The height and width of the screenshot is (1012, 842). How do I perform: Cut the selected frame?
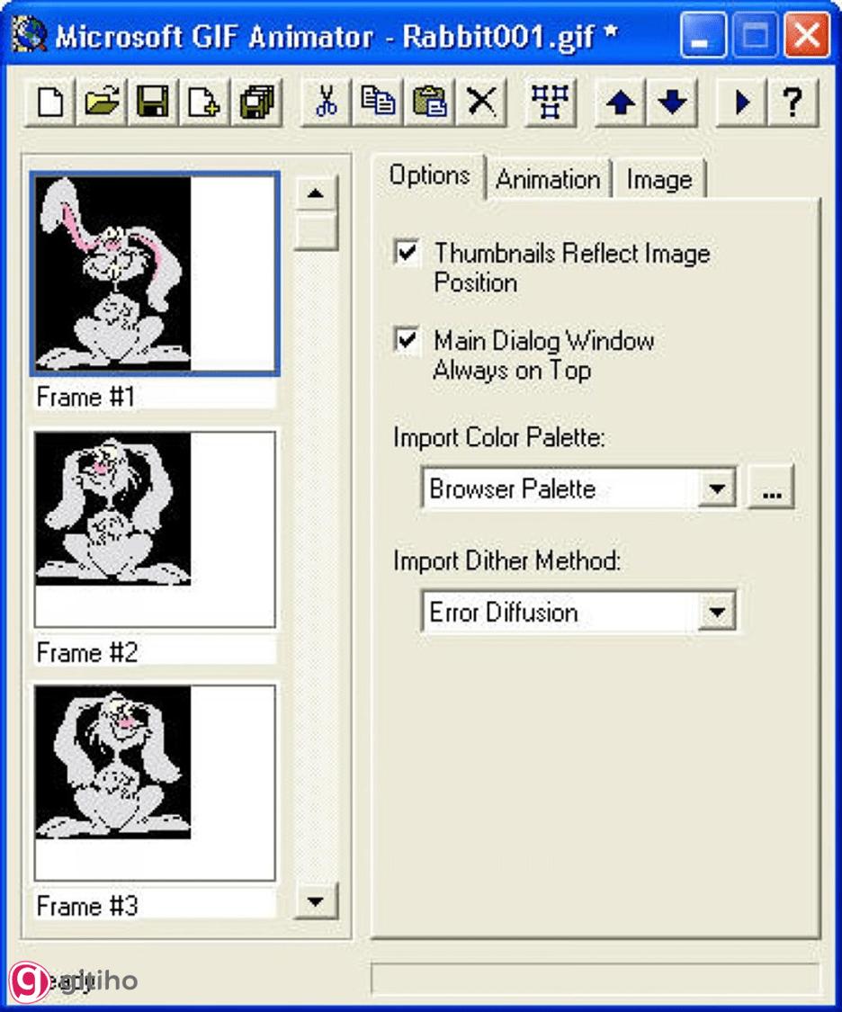coord(324,102)
